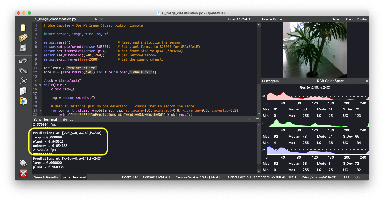Cut the selection with the scissors icon
The width and height of the screenshot is (384, 200).
tap(23, 81)
